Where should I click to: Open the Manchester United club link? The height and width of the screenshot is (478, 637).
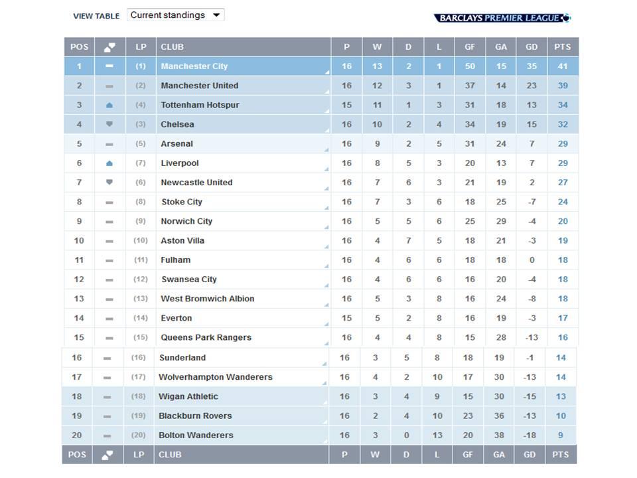click(199, 86)
